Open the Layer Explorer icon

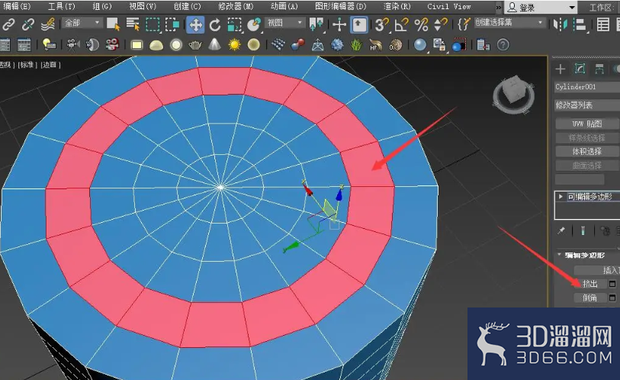pos(602,24)
